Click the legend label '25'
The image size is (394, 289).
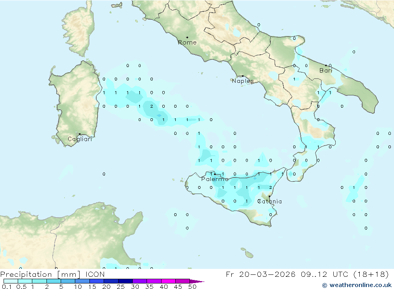(121, 287)
